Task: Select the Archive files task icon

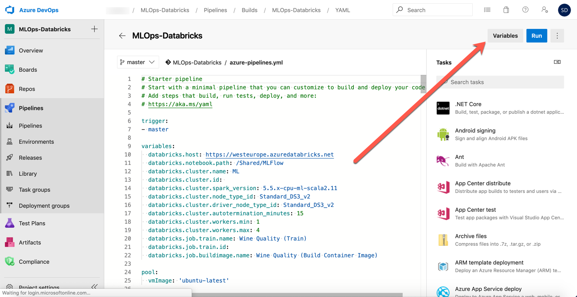Action: [x=443, y=240]
